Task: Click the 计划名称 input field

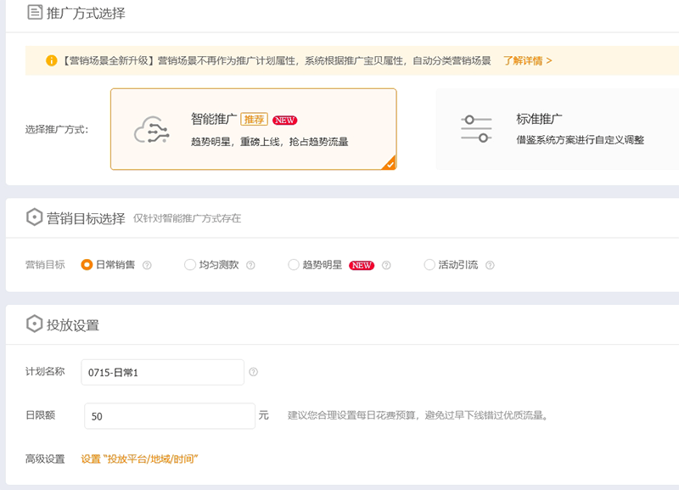Action: pyautogui.click(x=162, y=372)
